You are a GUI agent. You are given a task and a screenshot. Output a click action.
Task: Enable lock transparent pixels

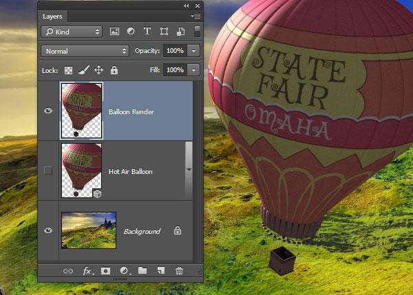pyautogui.click(x=68, y=70)
